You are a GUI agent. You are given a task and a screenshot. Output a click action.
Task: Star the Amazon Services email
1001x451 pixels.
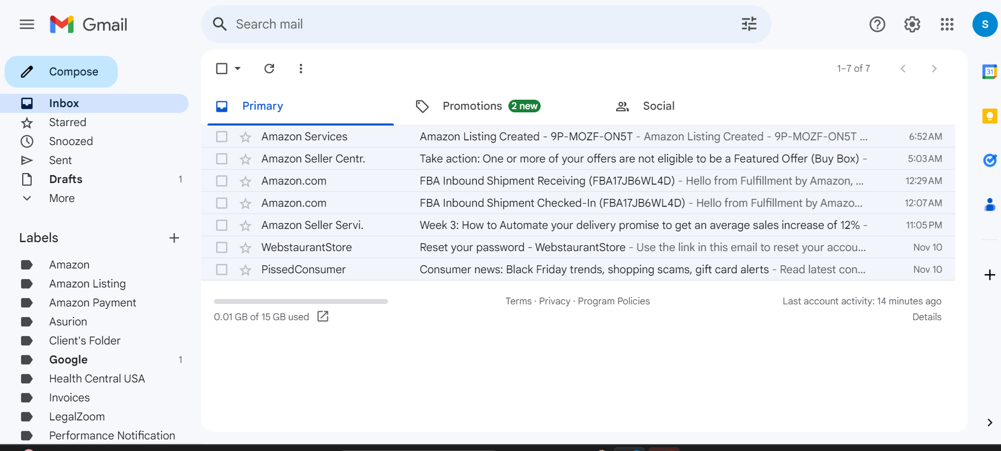coord(245,137)
